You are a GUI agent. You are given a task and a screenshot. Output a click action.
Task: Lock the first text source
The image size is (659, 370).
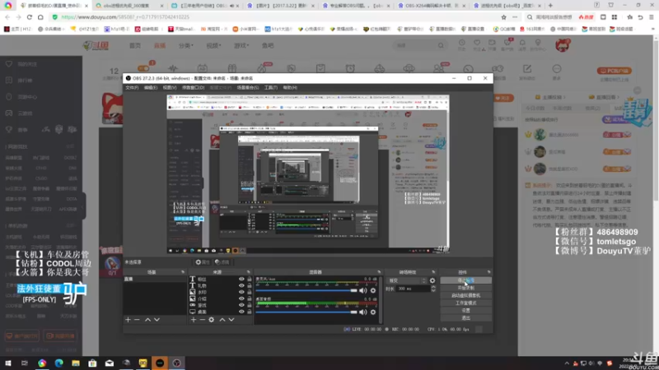[x=250, y=279]
